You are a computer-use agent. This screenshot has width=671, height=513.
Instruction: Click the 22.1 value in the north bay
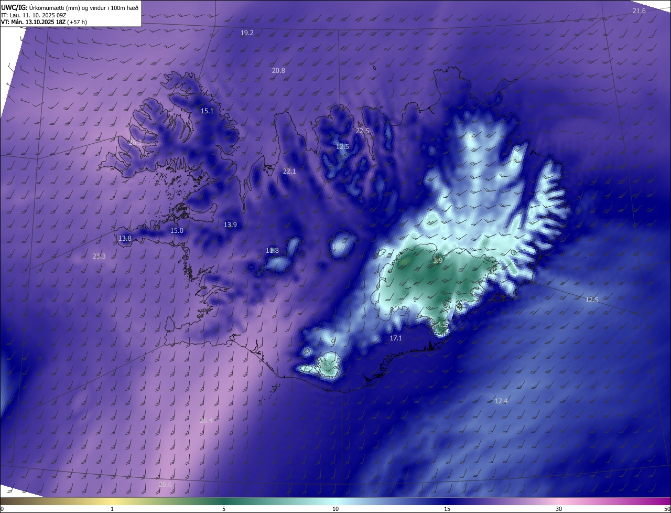click(289, 172)
